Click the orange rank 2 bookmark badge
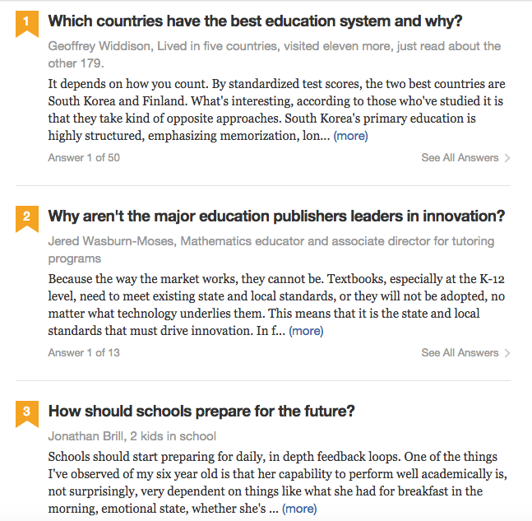 pyautogui.click(x=26, y=218)
